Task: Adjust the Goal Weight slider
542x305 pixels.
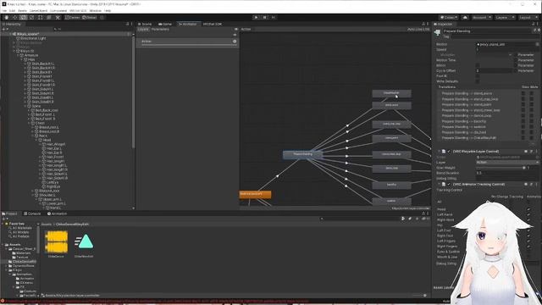Action: pyautogui.click(x=501, y=168)
